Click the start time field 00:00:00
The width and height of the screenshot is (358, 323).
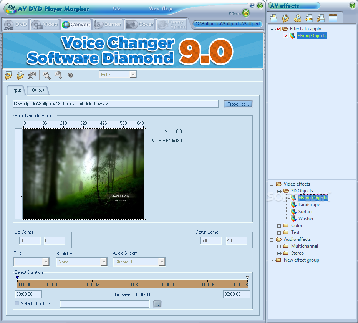(28, 294)
